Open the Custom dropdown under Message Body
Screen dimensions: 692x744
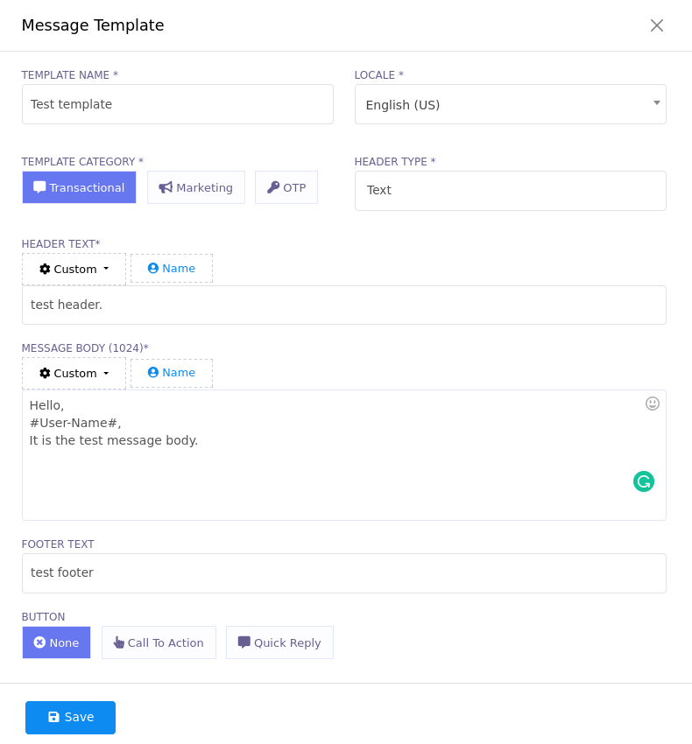coord(74,373)
